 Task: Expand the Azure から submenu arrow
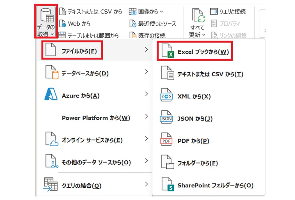146,94
